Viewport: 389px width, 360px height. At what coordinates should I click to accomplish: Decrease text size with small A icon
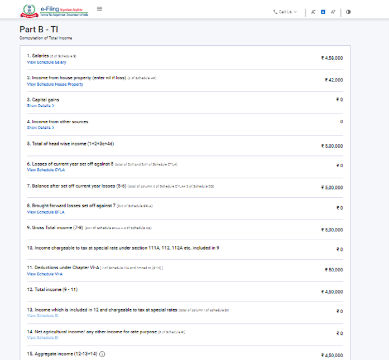[x=314, y=11]
